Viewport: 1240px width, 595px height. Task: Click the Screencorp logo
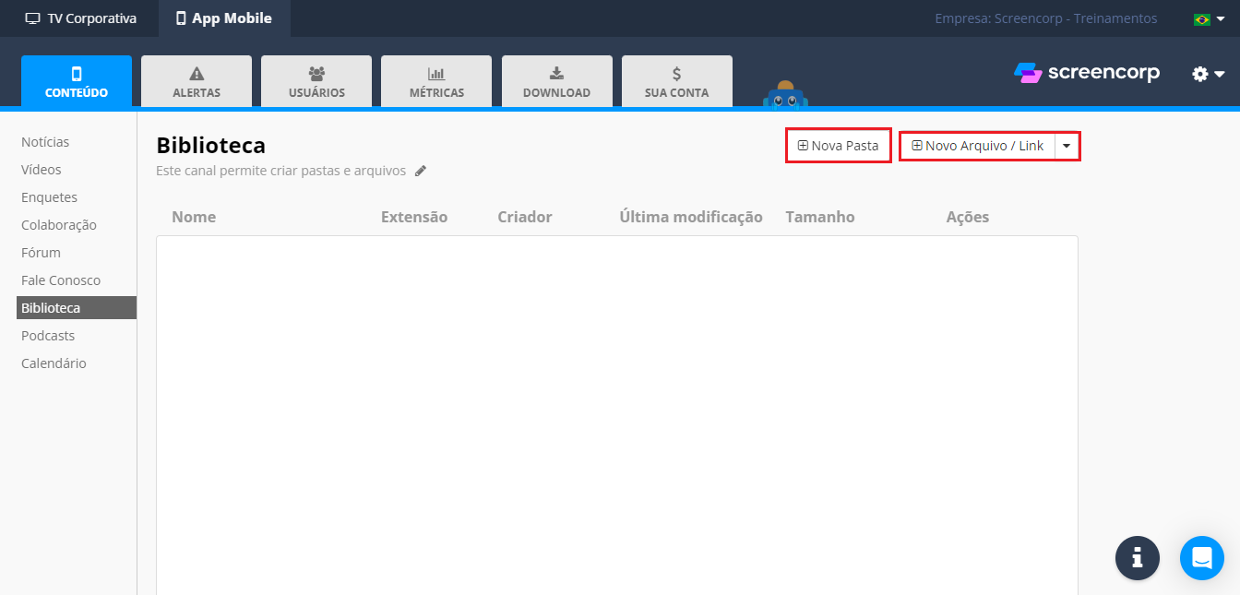click(1087, 73)
